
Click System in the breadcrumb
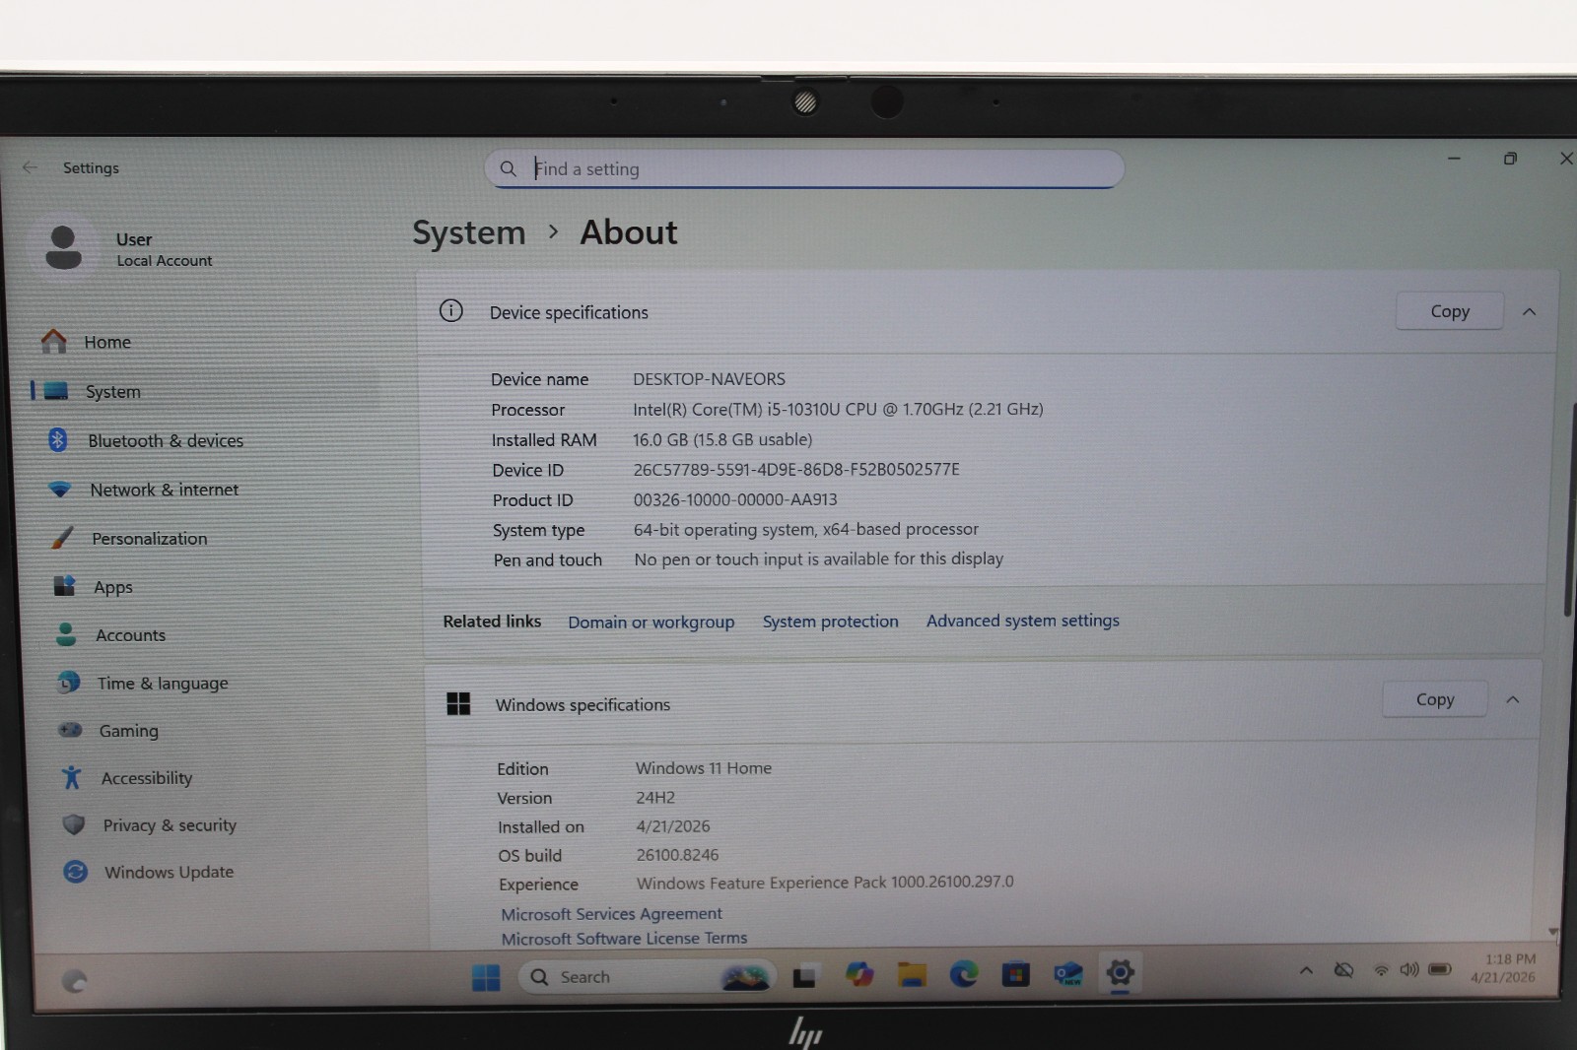point(469,232)
